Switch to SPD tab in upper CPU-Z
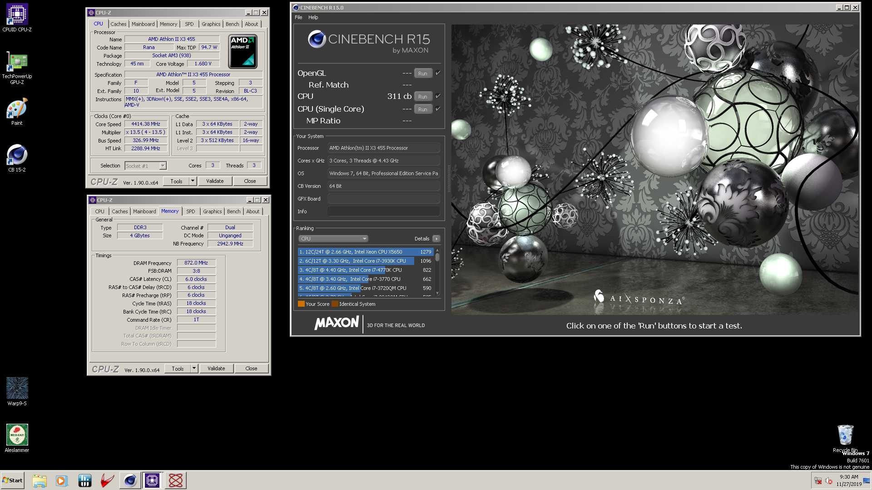 189,24
